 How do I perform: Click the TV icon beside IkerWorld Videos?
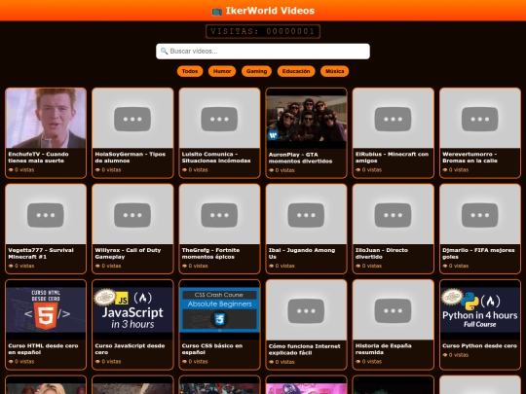coord(216,11)
